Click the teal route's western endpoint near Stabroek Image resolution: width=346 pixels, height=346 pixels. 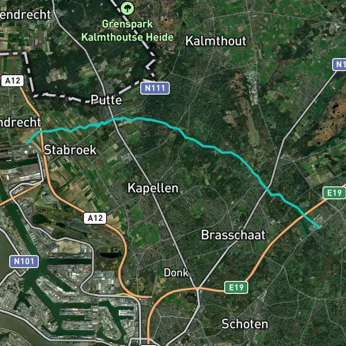coord(27,143)
